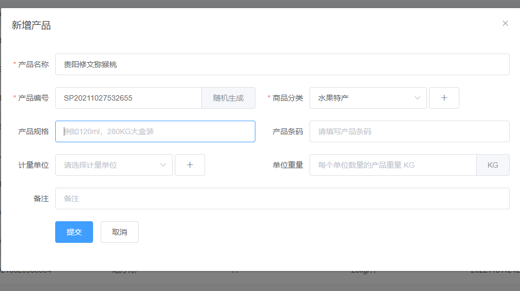Click the KG unit suffix box
520x291 pixels.
pos(492,165)
